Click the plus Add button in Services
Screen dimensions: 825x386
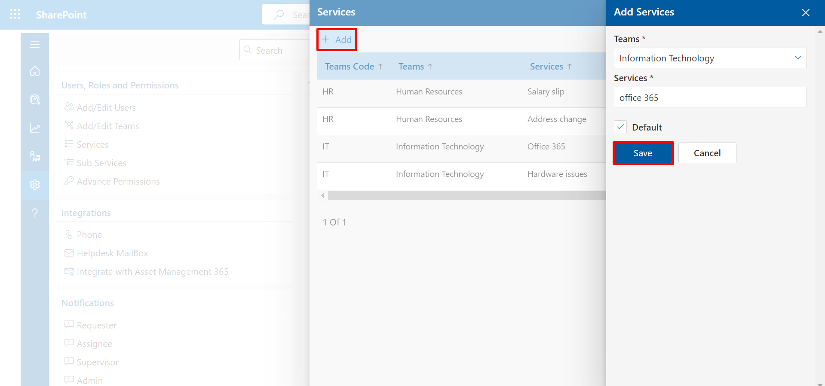pos(337,40)
